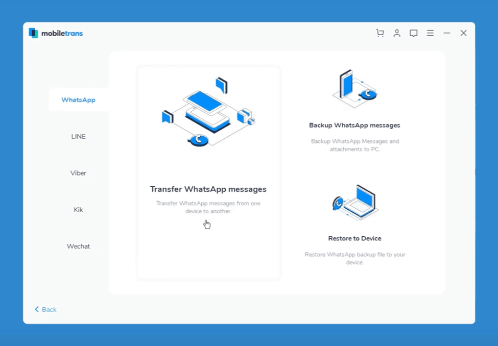This screenshot has height=346, width=498.
Task: Click the user account icon
Action: click(397, 33)
